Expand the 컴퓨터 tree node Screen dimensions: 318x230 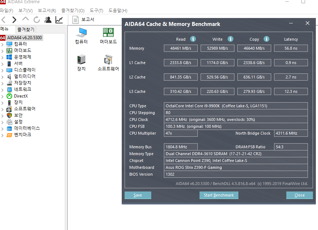[x=3, y=44]
